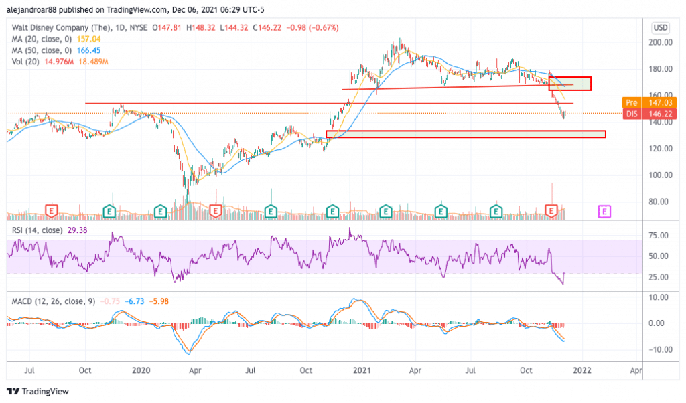Click the 100.00 label on the price axis
The width and height of the screenshot is (686, 403).
(x=661, y=175)
